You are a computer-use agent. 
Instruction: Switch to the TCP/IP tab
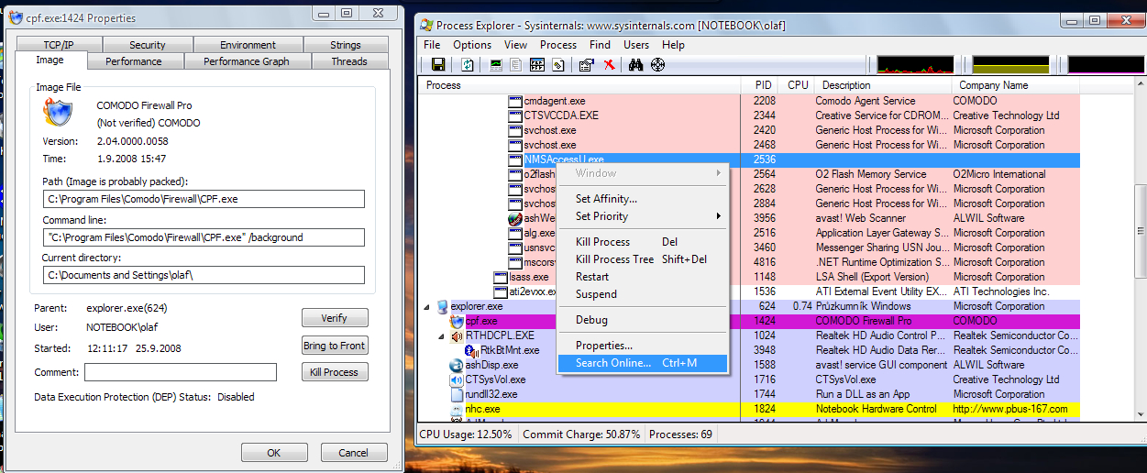pos(57,45)
